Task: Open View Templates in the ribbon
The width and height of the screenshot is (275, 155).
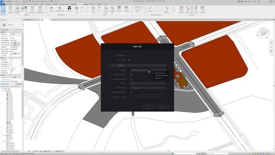Action: point(10,9)
